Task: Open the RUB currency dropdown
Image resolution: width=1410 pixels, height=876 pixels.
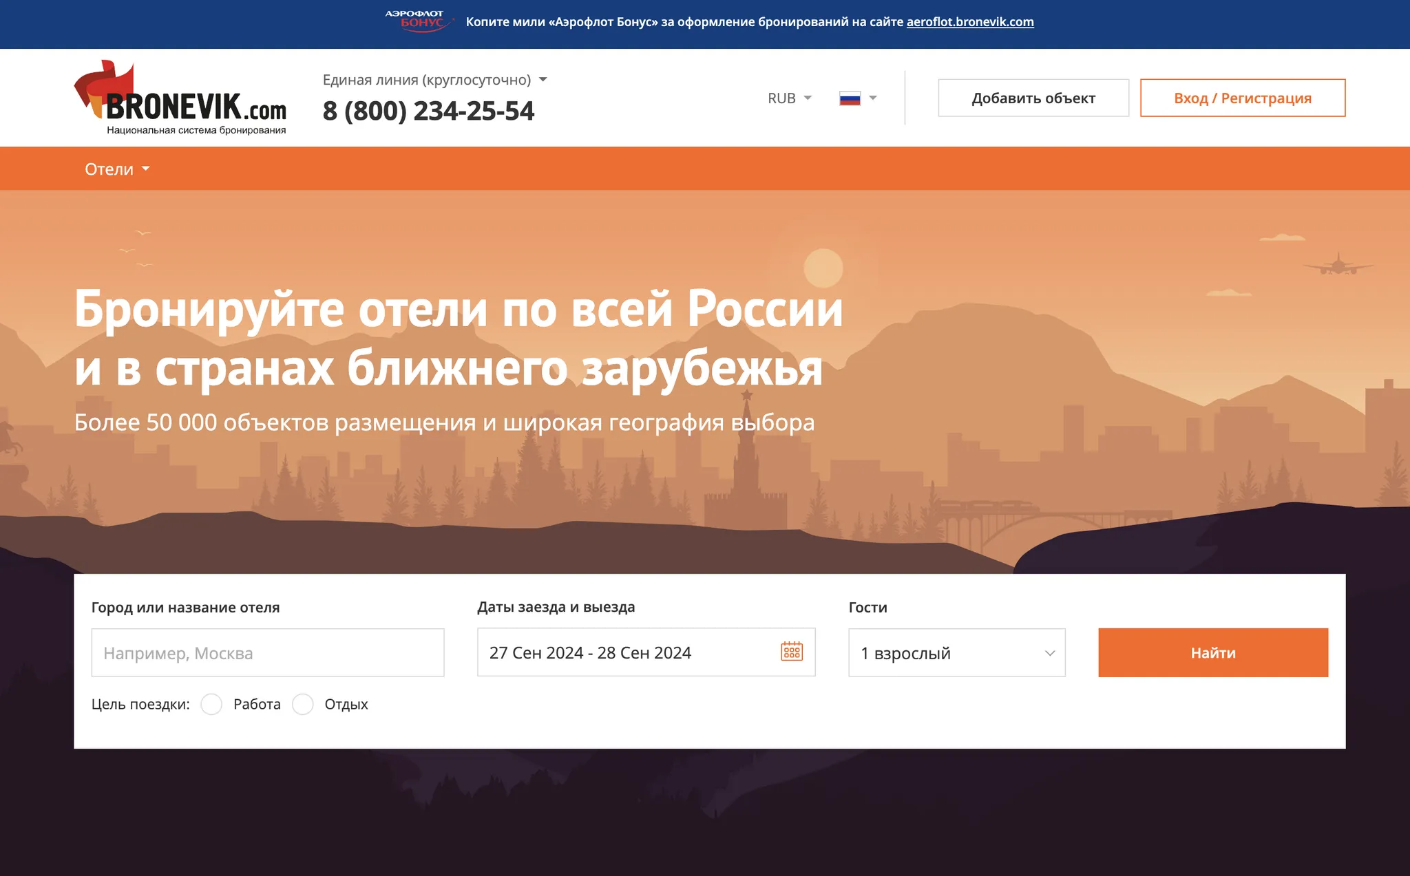Action: 790,98
